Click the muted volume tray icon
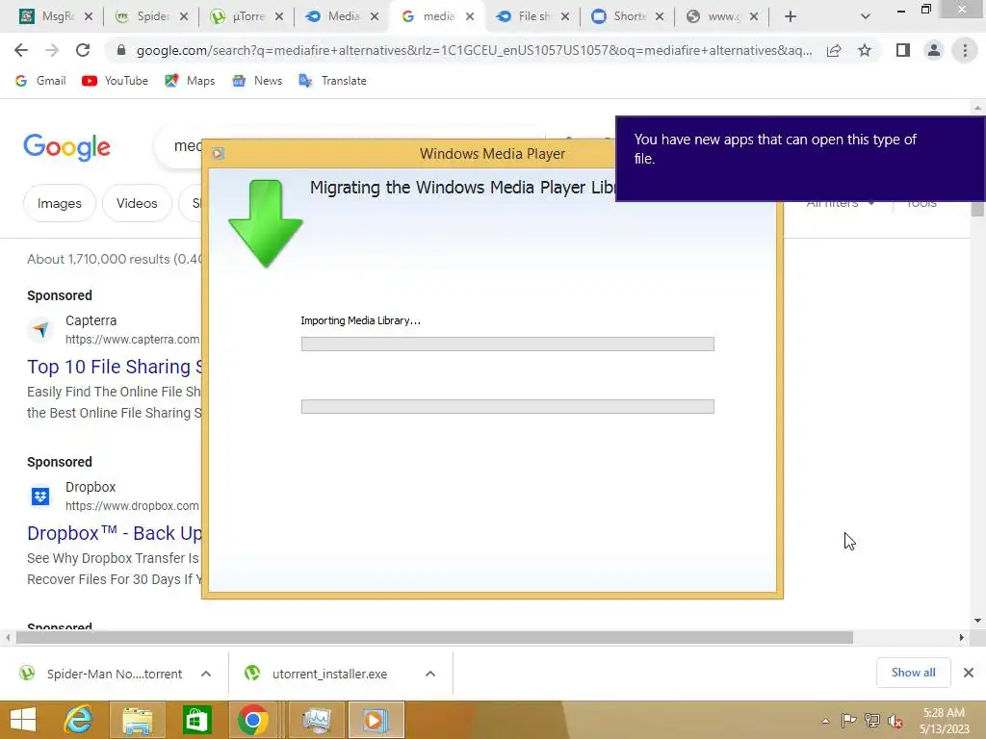 click(x=895, y=721)
